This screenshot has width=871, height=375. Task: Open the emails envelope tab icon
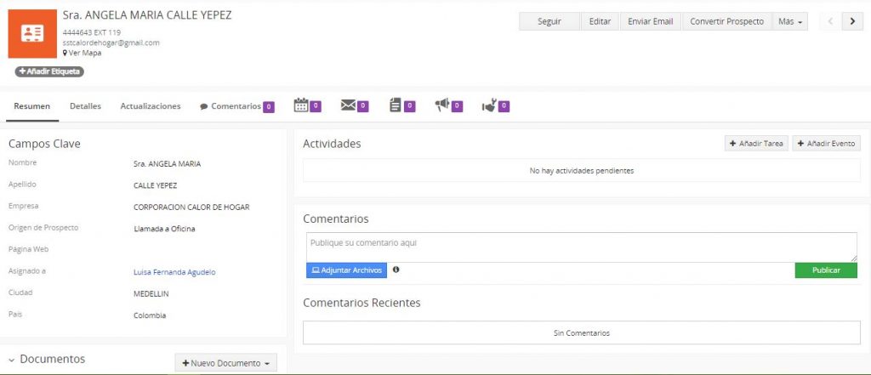tap(348, 105)
